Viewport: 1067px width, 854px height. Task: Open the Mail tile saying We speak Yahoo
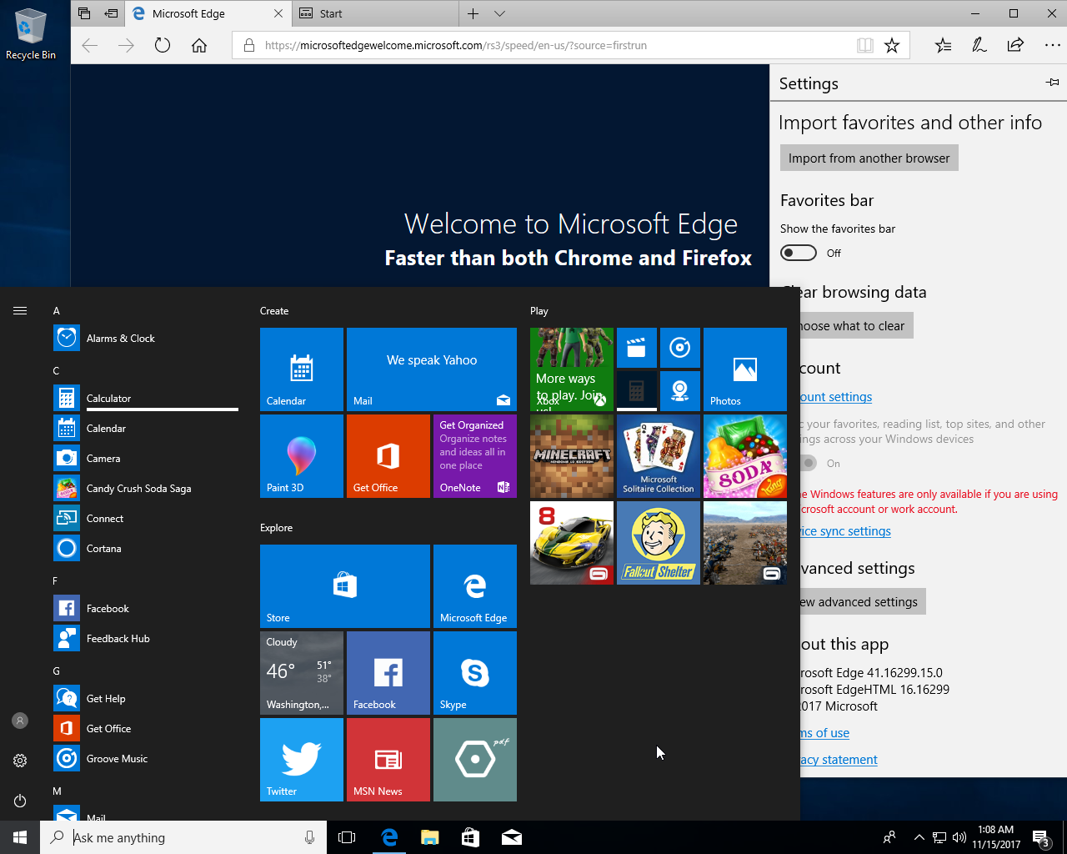[432, 369]
